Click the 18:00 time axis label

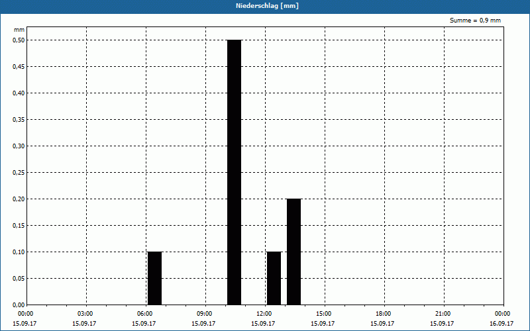383,314
